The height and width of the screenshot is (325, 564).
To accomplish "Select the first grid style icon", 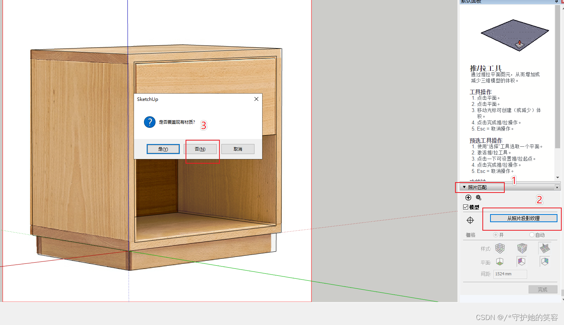I will 500,248.
